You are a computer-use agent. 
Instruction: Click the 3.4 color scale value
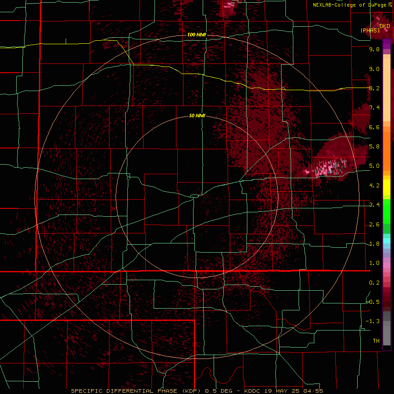(374, 205)
